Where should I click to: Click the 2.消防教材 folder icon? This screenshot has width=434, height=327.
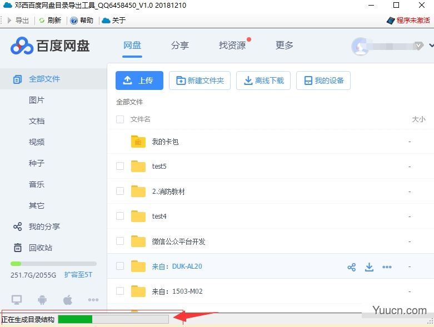[x=138, y=191]
